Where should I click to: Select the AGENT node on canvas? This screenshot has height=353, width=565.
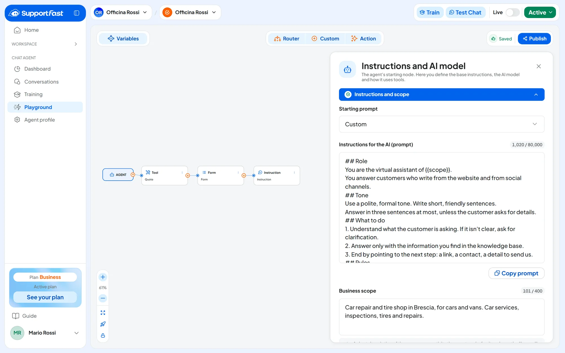(118, 175)
